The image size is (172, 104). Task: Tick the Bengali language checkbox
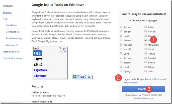click(x=121, y=31)
